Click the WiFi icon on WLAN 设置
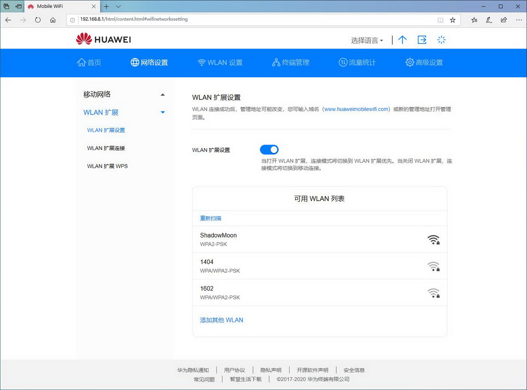Viewport: 527px width, 390px height. click(x=201, y=62)
